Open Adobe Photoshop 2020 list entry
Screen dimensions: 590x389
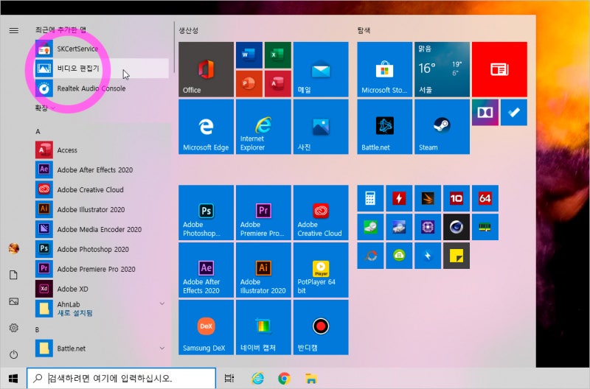pos(102,249)
